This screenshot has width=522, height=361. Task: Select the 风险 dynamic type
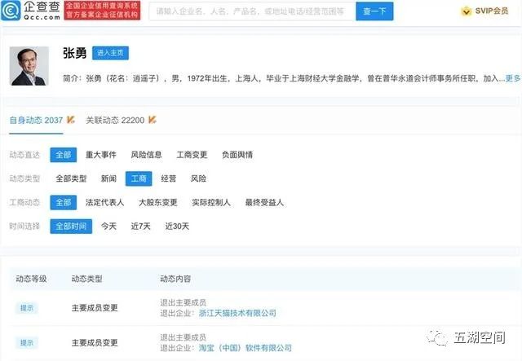tap(198, 178)
